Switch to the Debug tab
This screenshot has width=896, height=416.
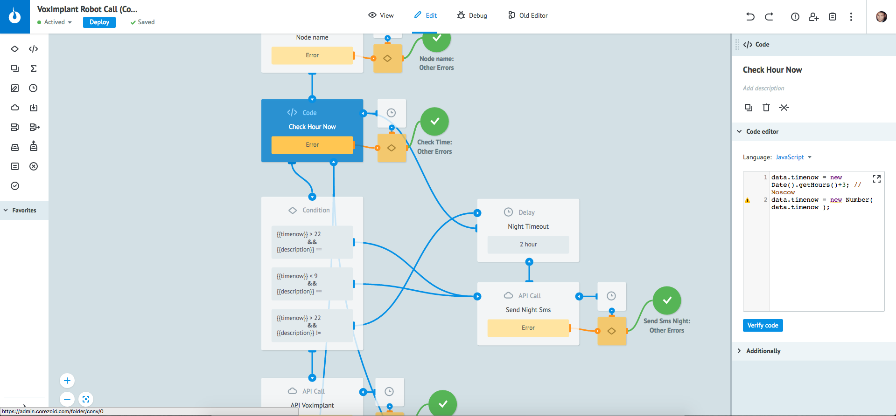(472, 15)
